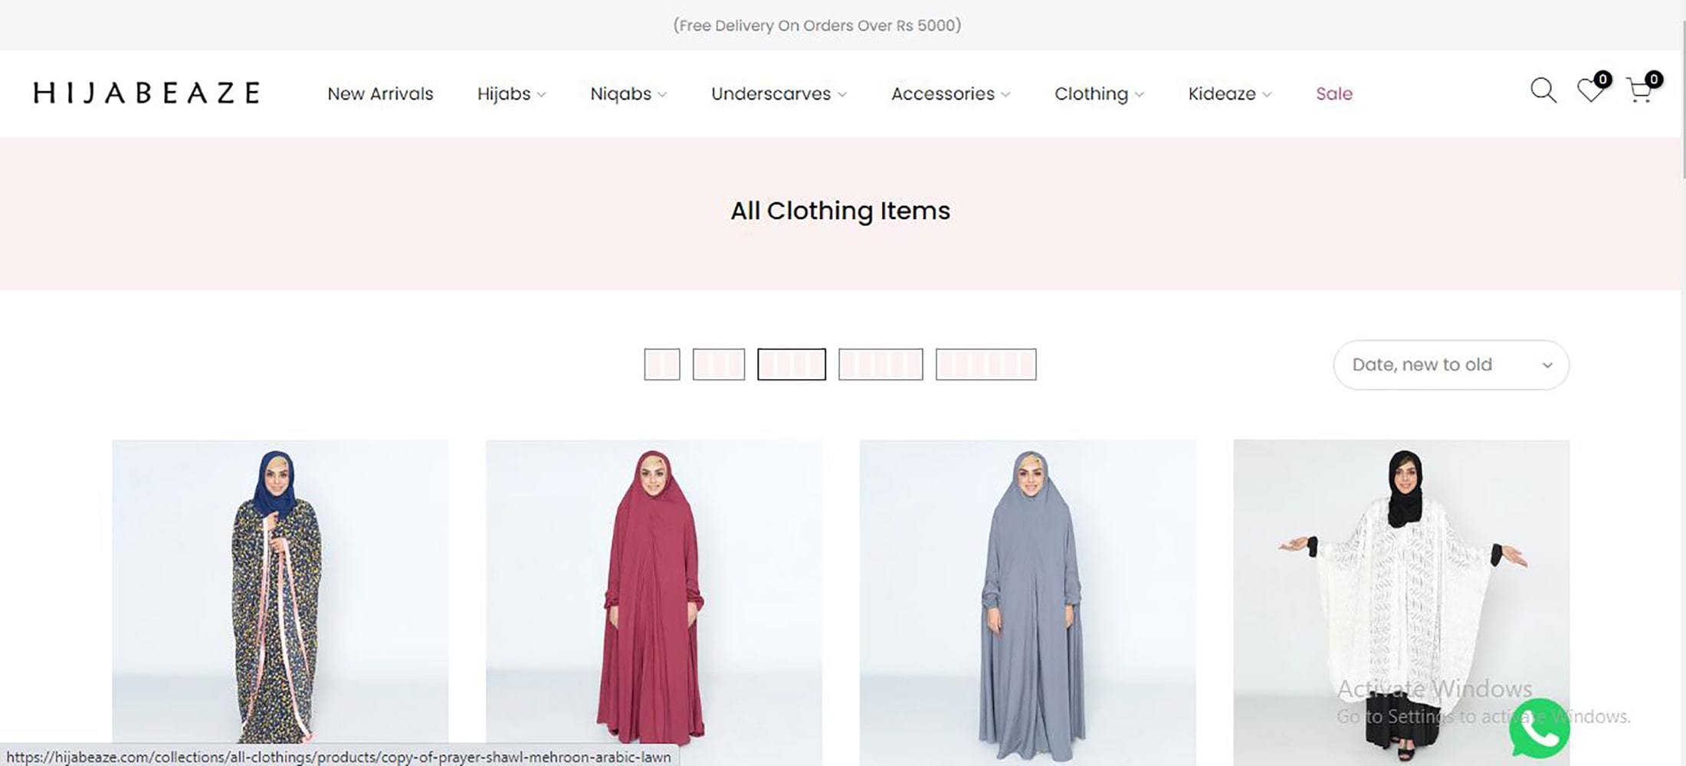The image size is (1686, 766).
Task: Open the search magnifier icon
Action: (x=1543, y=90)
